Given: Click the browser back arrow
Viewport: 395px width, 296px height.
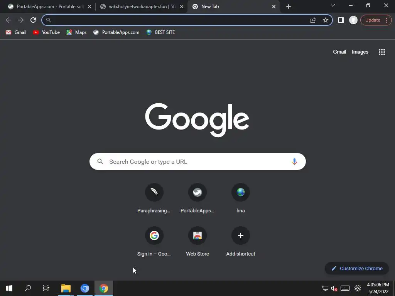Looking at the screenshot, I should tap(8, 20).
